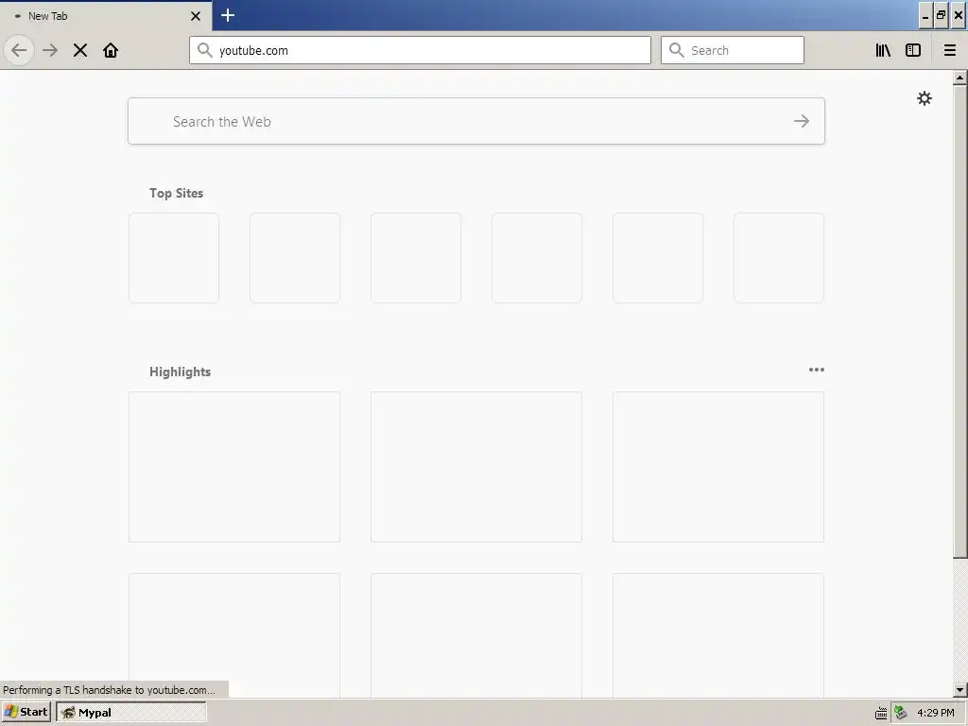Open the Windows Start menu

(x=26, y=712)
